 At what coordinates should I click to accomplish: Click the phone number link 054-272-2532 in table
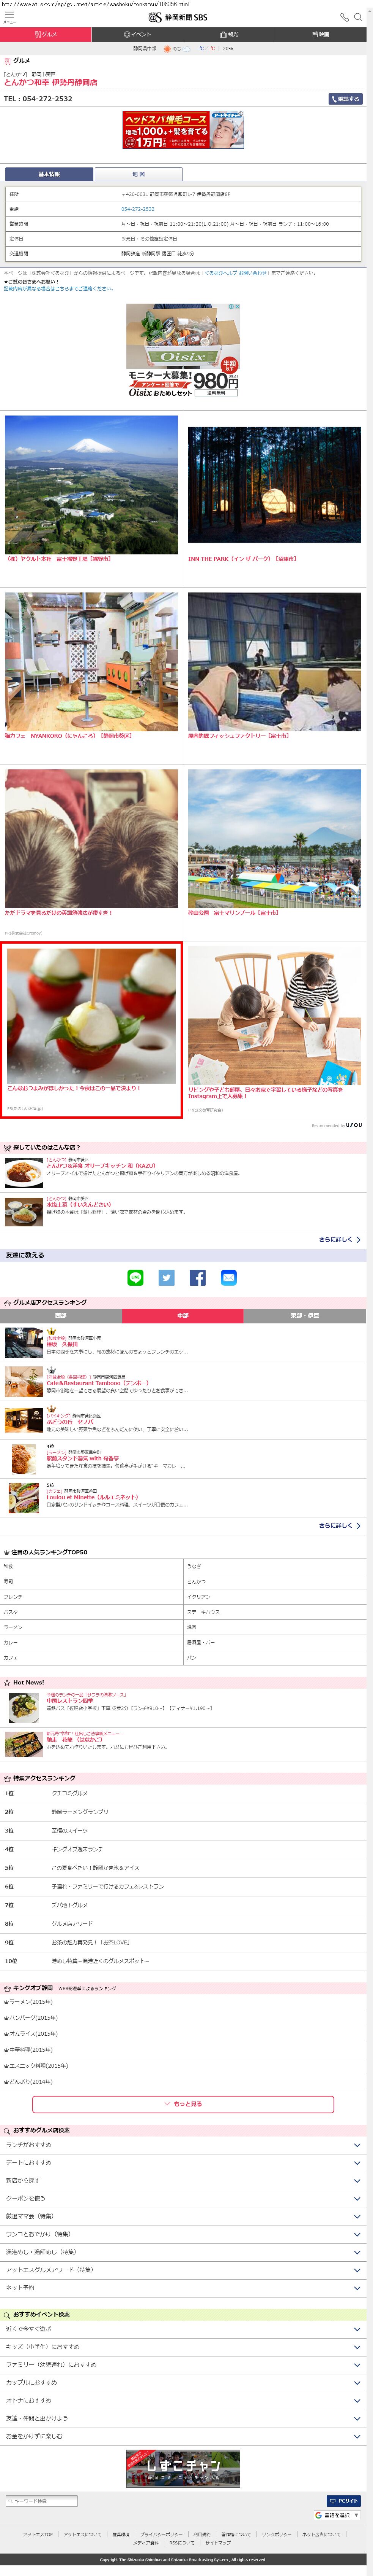tap(138, 209)
